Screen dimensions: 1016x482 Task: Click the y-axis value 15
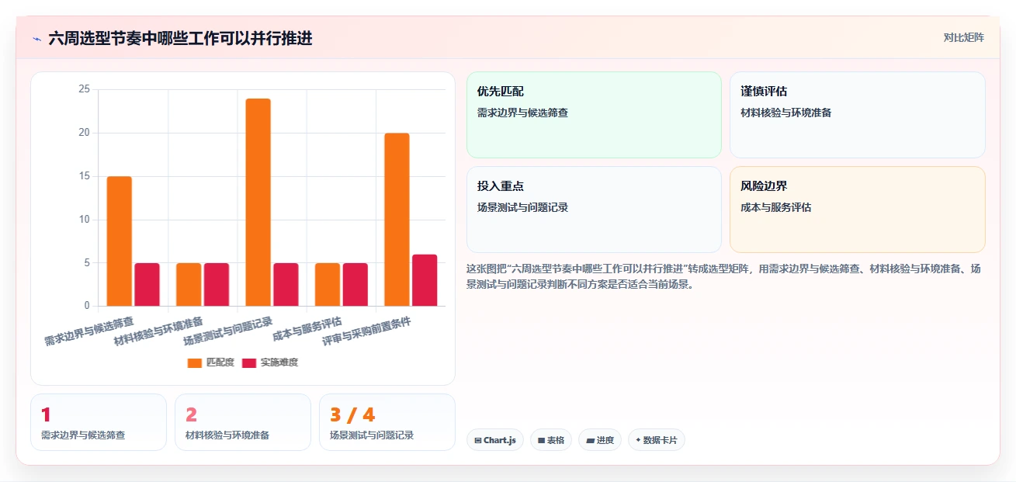(x=85, y=176)
